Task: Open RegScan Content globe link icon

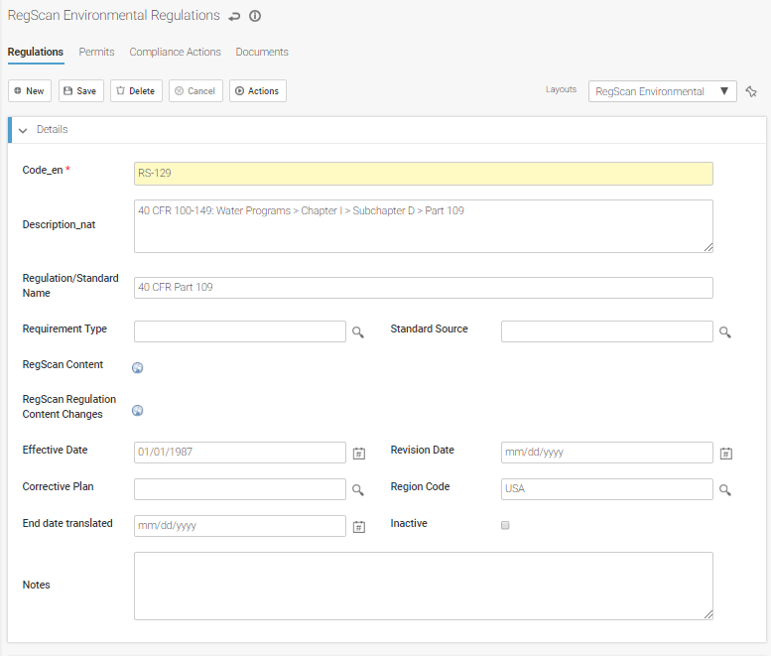Action: pyautogui.click(x=138, y=368)
